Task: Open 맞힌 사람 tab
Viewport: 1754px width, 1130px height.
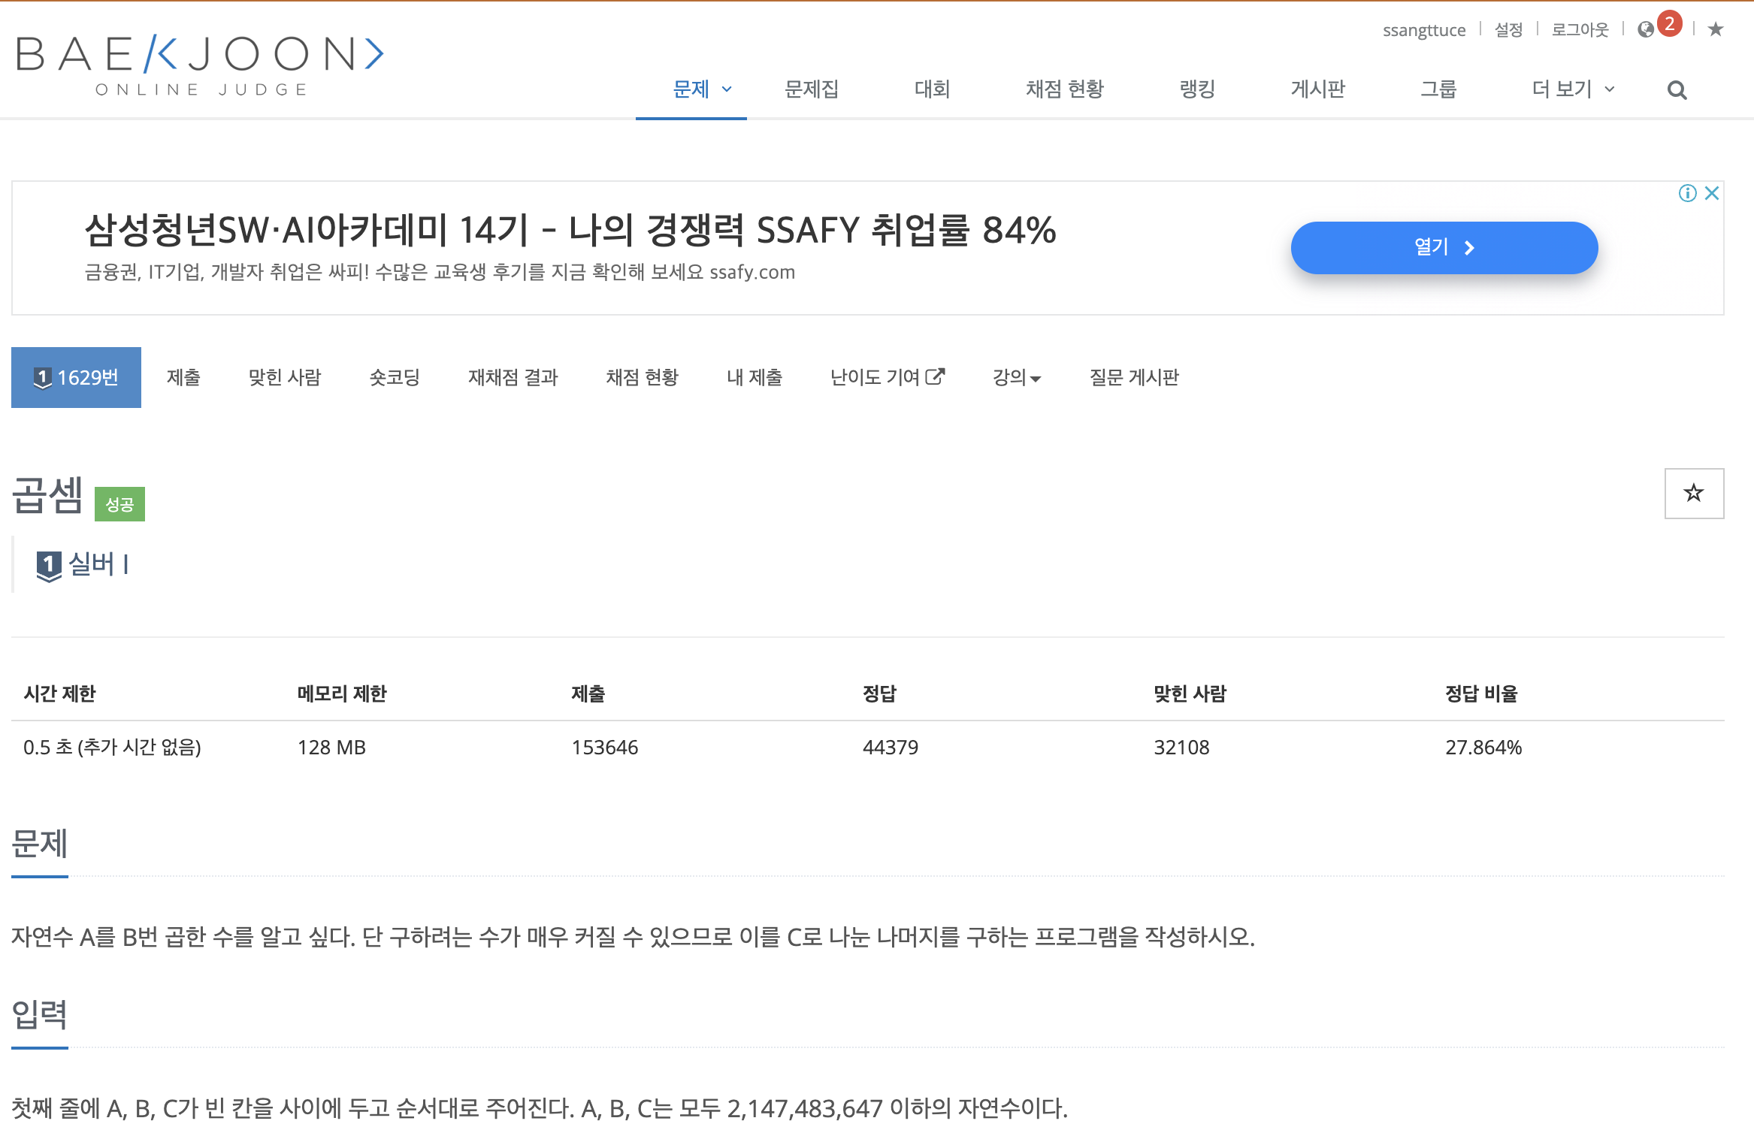Action: 285,377
